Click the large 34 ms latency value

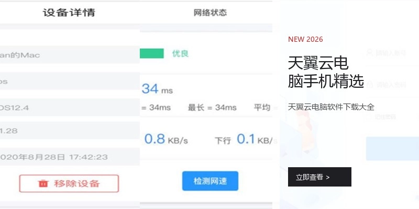pyautogui.click(x=157, y=89)
